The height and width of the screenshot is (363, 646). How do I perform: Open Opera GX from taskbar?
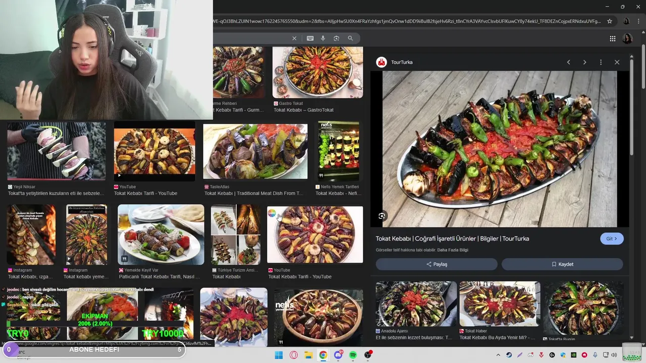294,355
